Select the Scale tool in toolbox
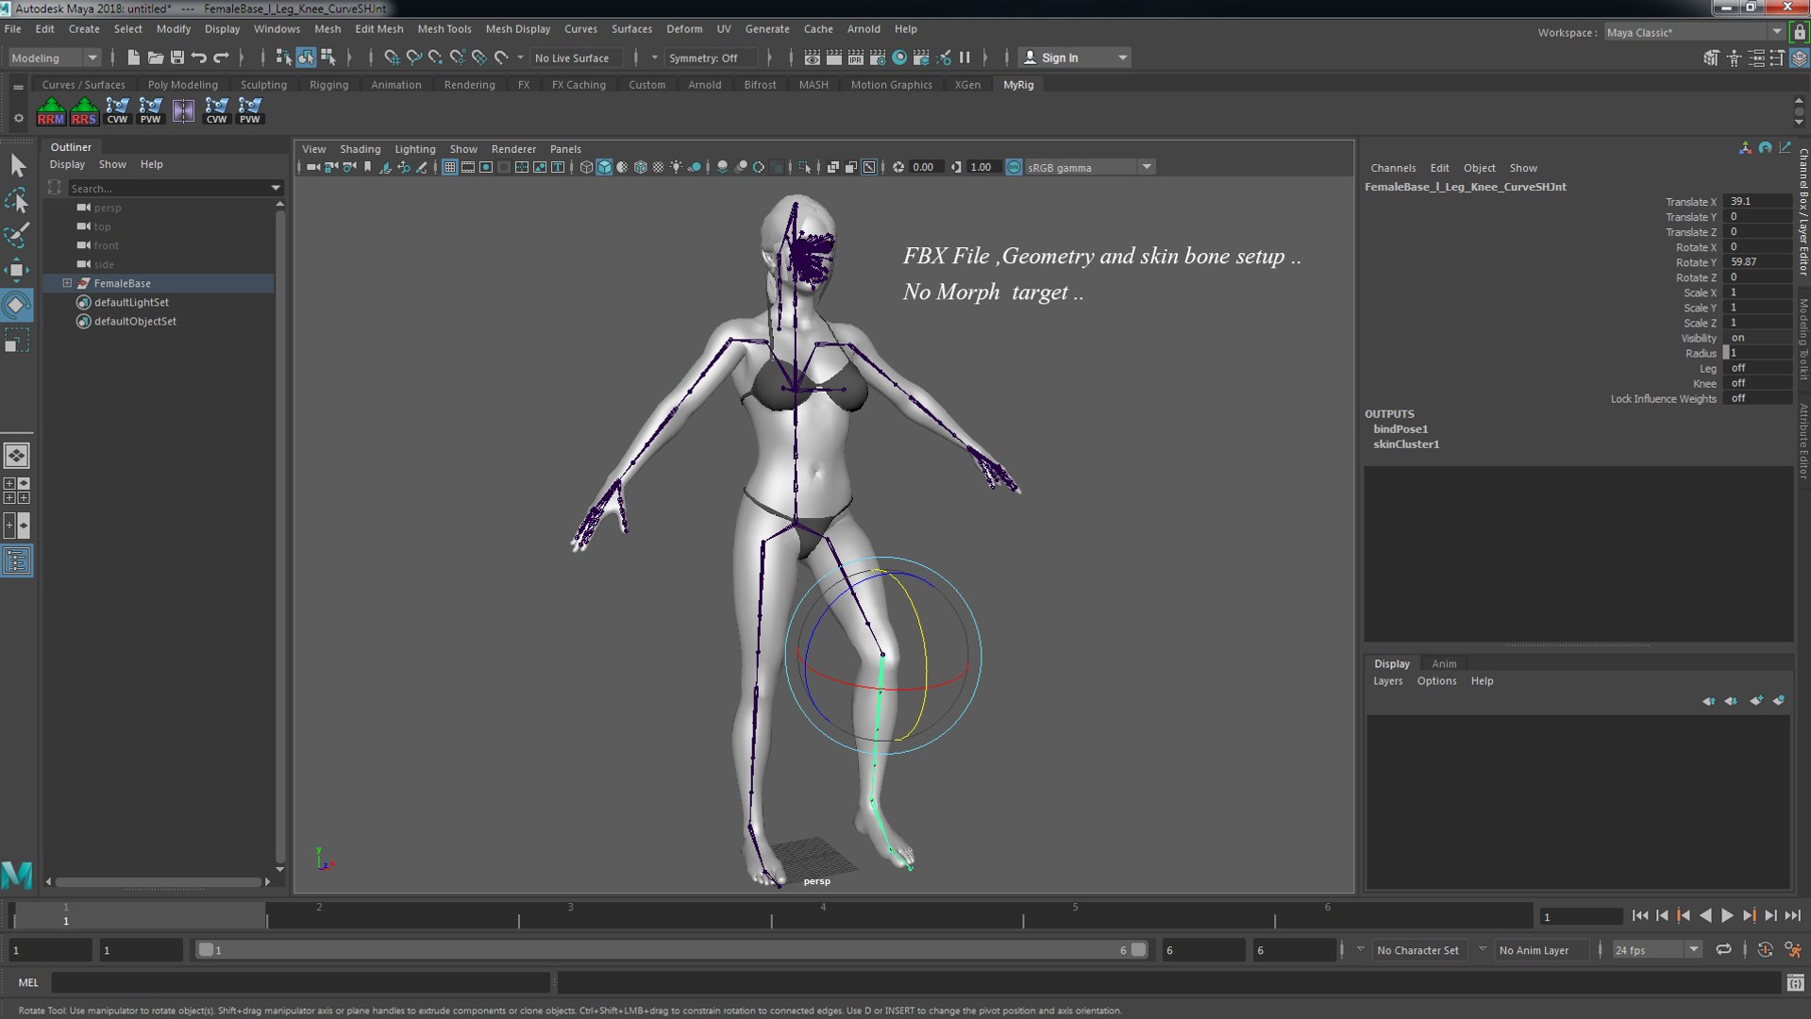The width and height of the screenshot is (1811, 1019). coord(16,340)
